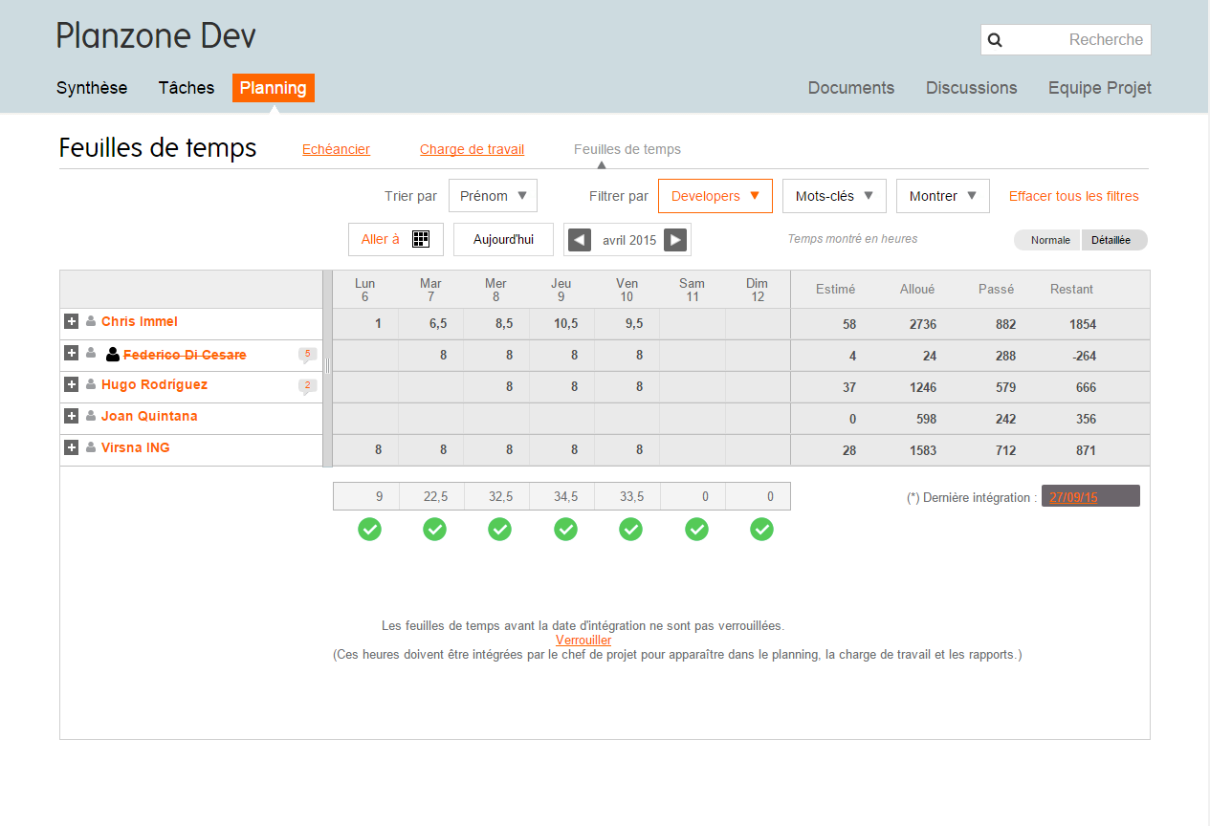Go to next month arrow
Image resolution: width=1210 pixels, height=826 pixels.
pyautogui.click(x=675, y=240)
